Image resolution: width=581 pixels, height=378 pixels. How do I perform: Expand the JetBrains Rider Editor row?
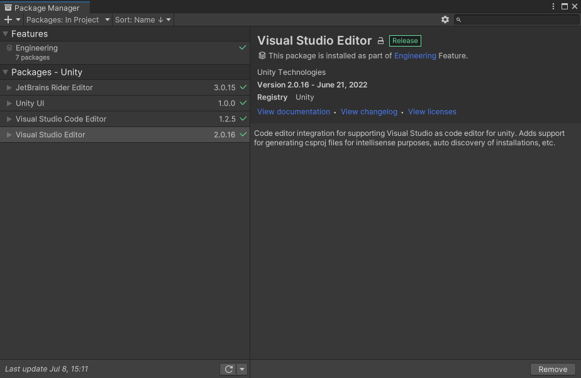click(x=9, y=88)
